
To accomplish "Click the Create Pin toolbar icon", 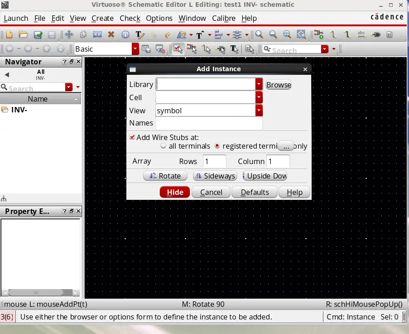I will (375, 34).
